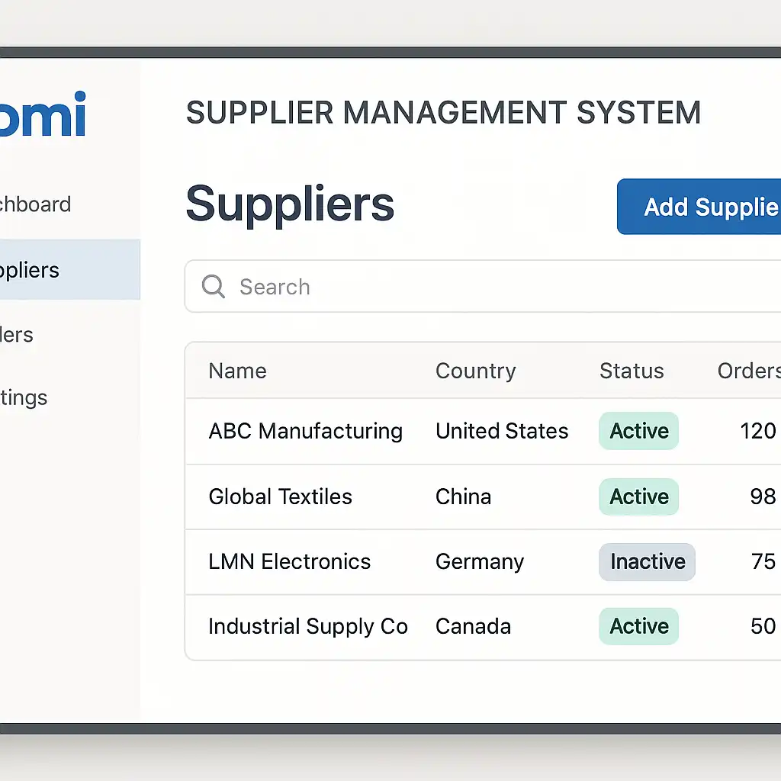Screen dimensions: 781x781
Task: Open Dashboard from the sidebar
Action: pos(35,204)
